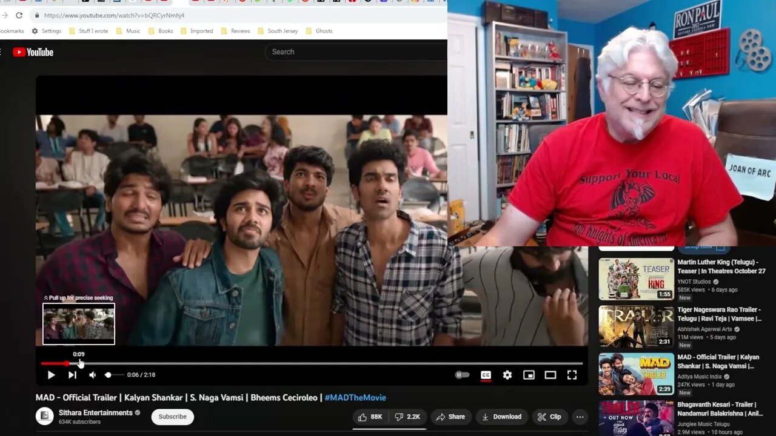
Task: Open the Settings bookmark
Action: 46,31
